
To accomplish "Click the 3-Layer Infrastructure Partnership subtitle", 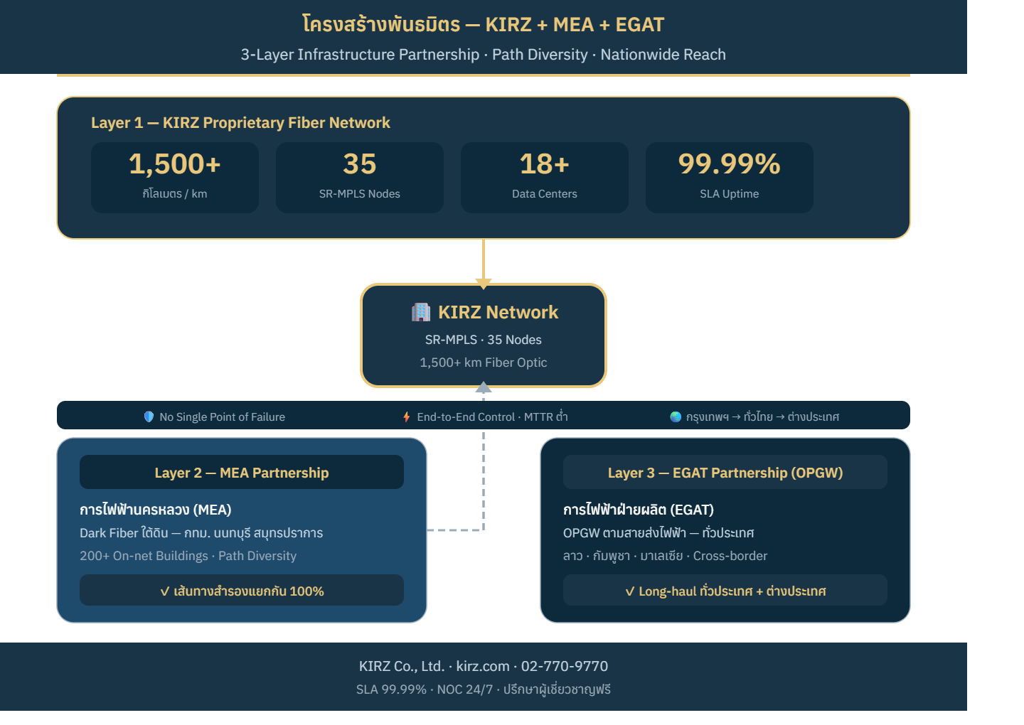I will click(x=484, y=54).
